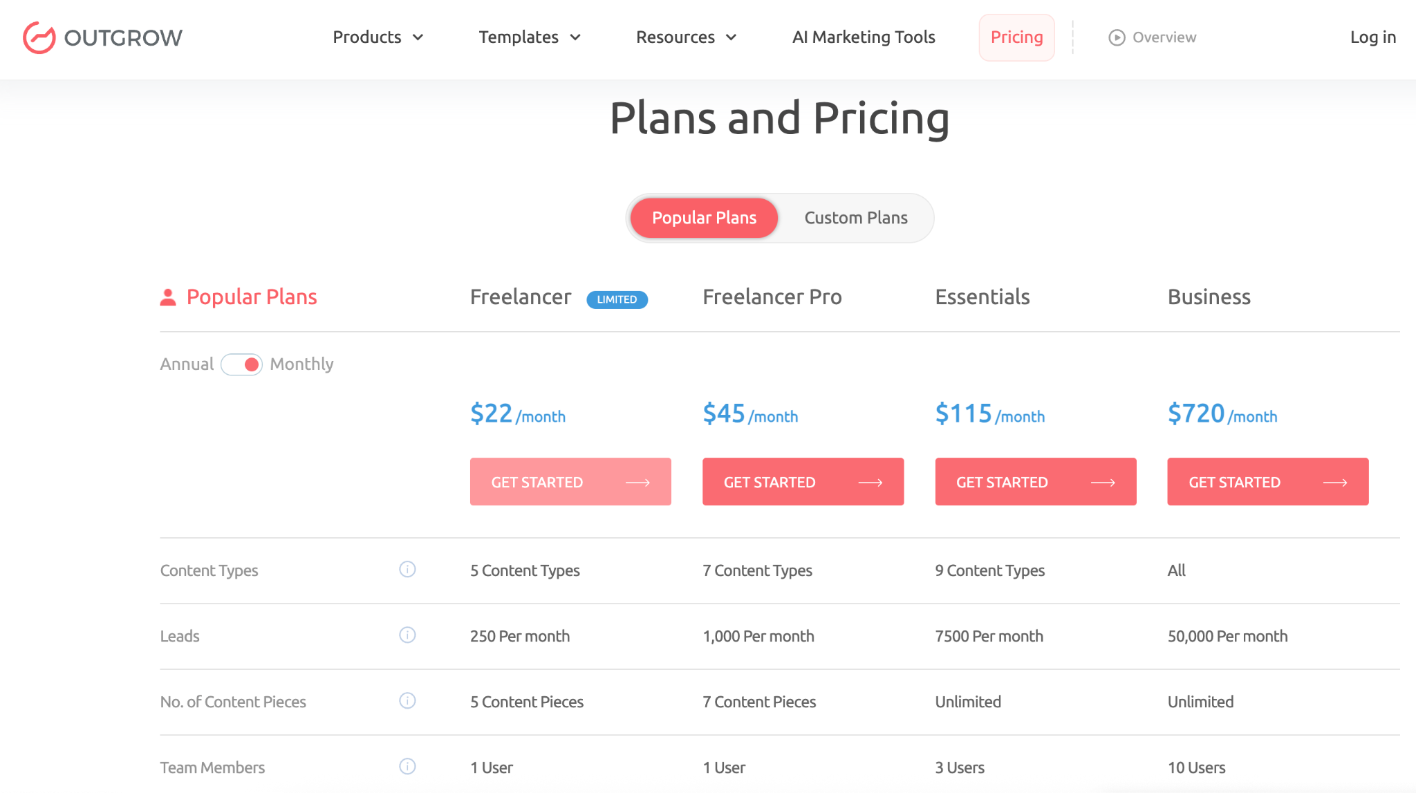The width and height of the screenshot is (1416, 793).
Task: Open AI Marketing Tools menu item
Action: coord(864,37)
